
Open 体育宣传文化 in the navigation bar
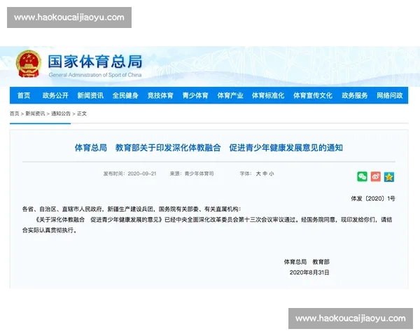click(x=313, y=95)
